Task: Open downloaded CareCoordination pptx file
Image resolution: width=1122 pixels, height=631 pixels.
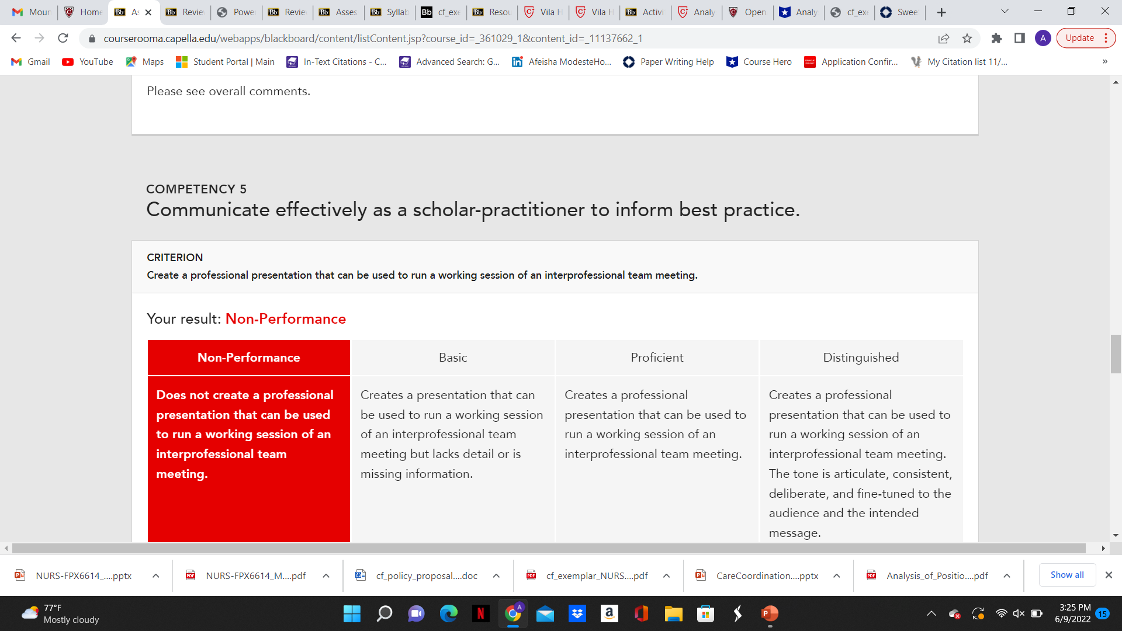Action: point(757,576)
